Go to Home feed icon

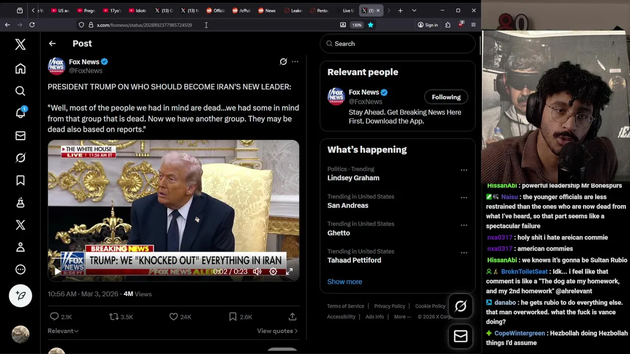pos(20,69)
